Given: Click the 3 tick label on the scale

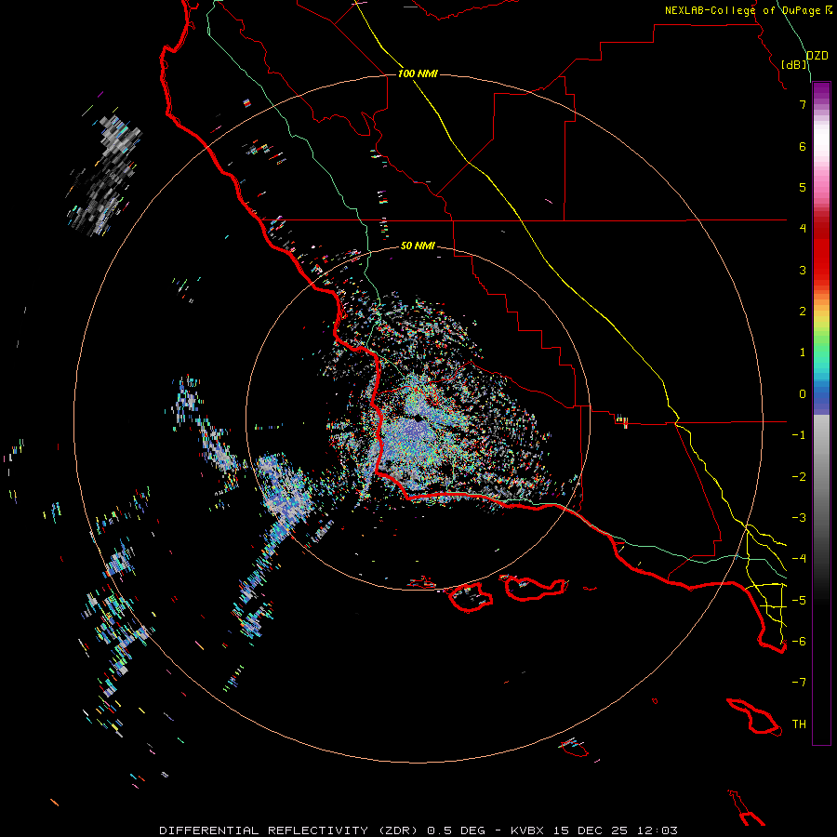Looking at the screenshot, I should (x=803, y=270).
